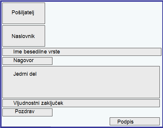Click blank space right of Naslovnik box
This screenshot has height=128, width=163.
[x=103, y=36]
